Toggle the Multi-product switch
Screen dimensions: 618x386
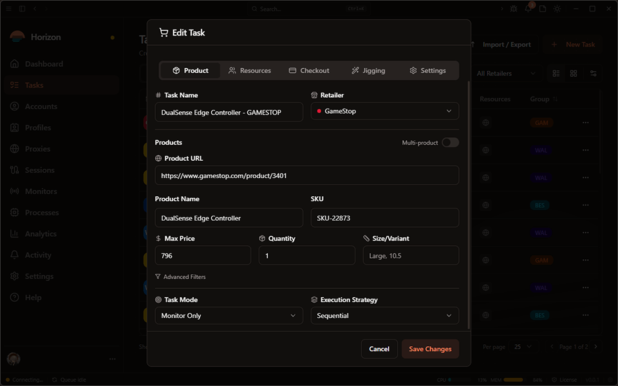450,142
